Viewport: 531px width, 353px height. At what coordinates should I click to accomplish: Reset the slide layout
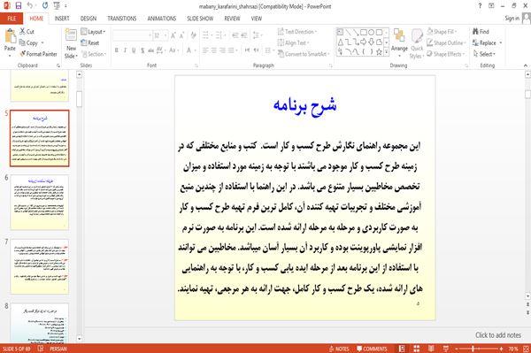[x=90, y=42]
